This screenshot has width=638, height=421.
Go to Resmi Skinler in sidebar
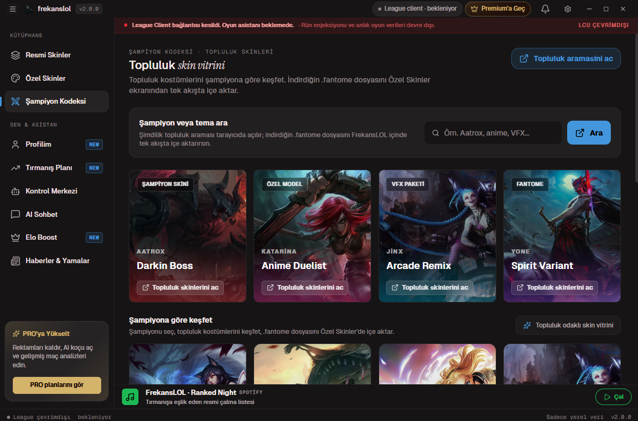click(x=56, y=55)
